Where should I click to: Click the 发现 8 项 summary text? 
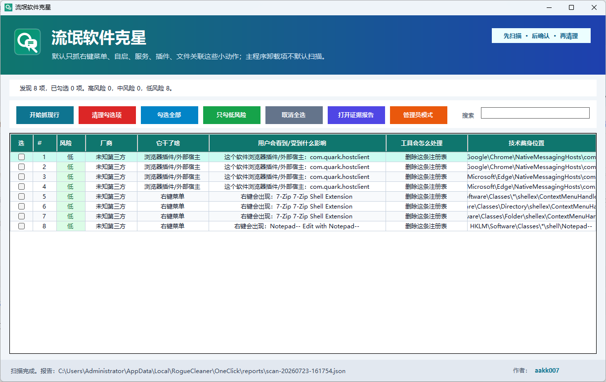tap(96, 88)
